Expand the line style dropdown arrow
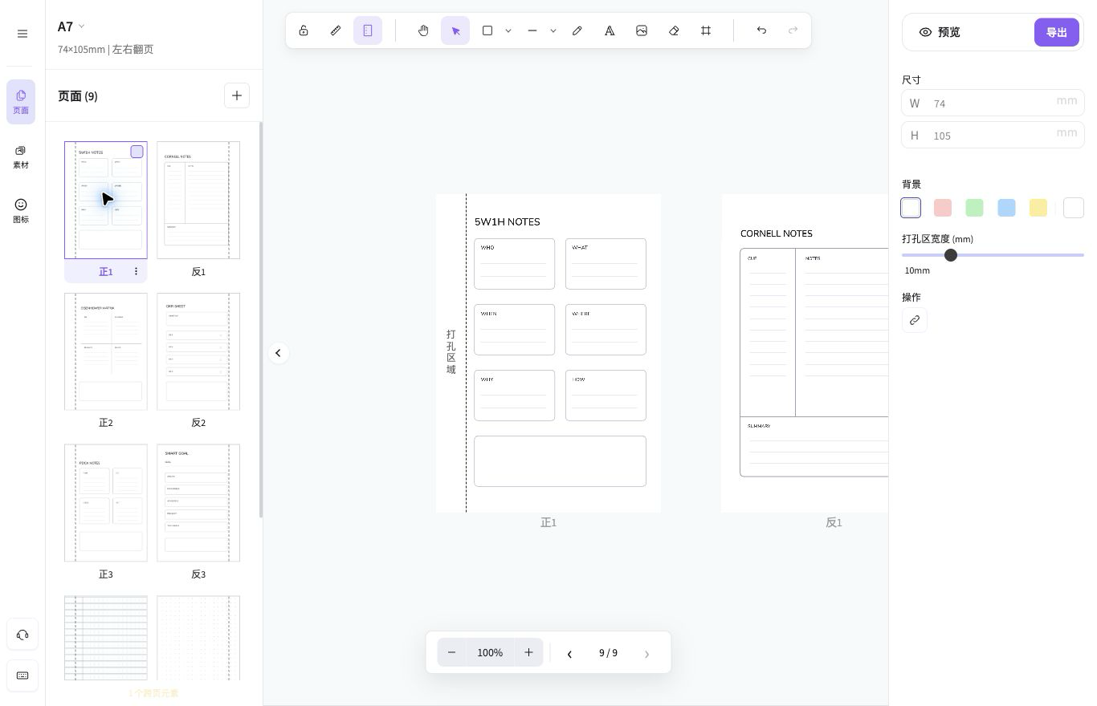This screenshot has height=706, width=1097. click(x=553, y=30)
